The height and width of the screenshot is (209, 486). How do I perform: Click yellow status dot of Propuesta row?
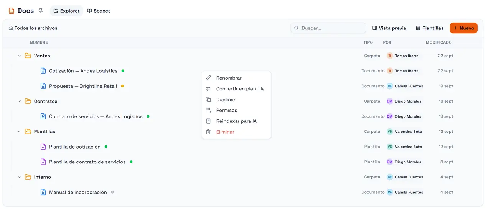(122, 86)
